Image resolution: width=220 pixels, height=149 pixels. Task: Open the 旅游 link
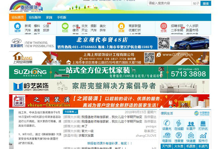[46, 30]
